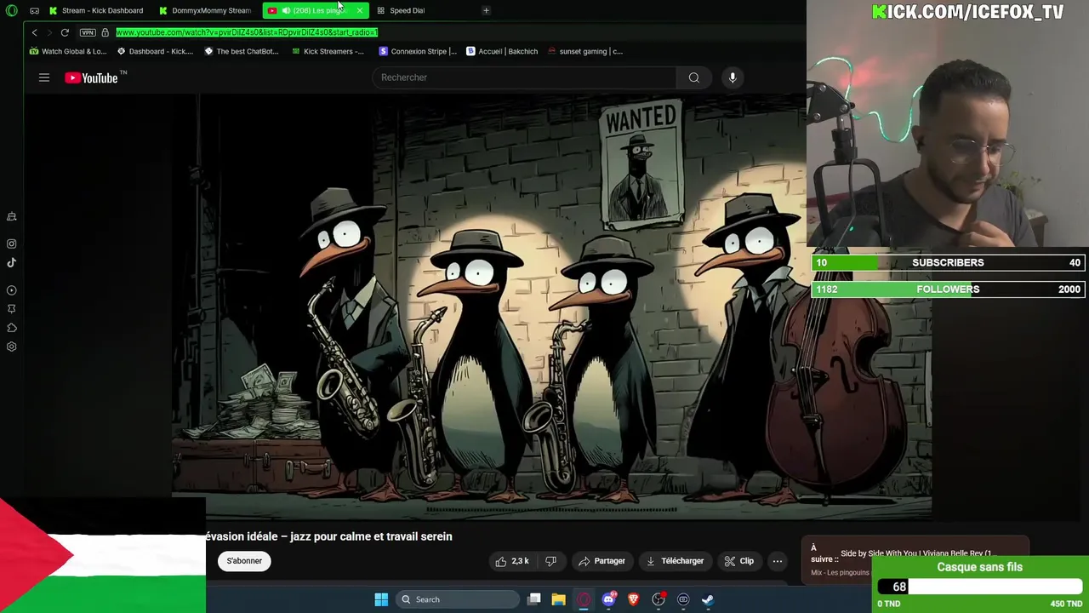
Task: Select the browser address bar URL
Action: [247, 32]
